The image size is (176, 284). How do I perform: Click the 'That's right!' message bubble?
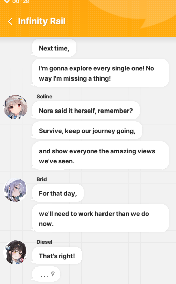[57, 256]
